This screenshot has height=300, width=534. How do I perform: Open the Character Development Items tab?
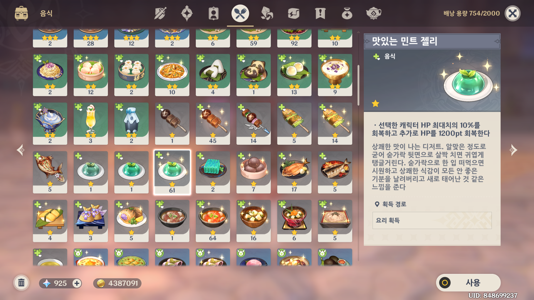(213, 13)
